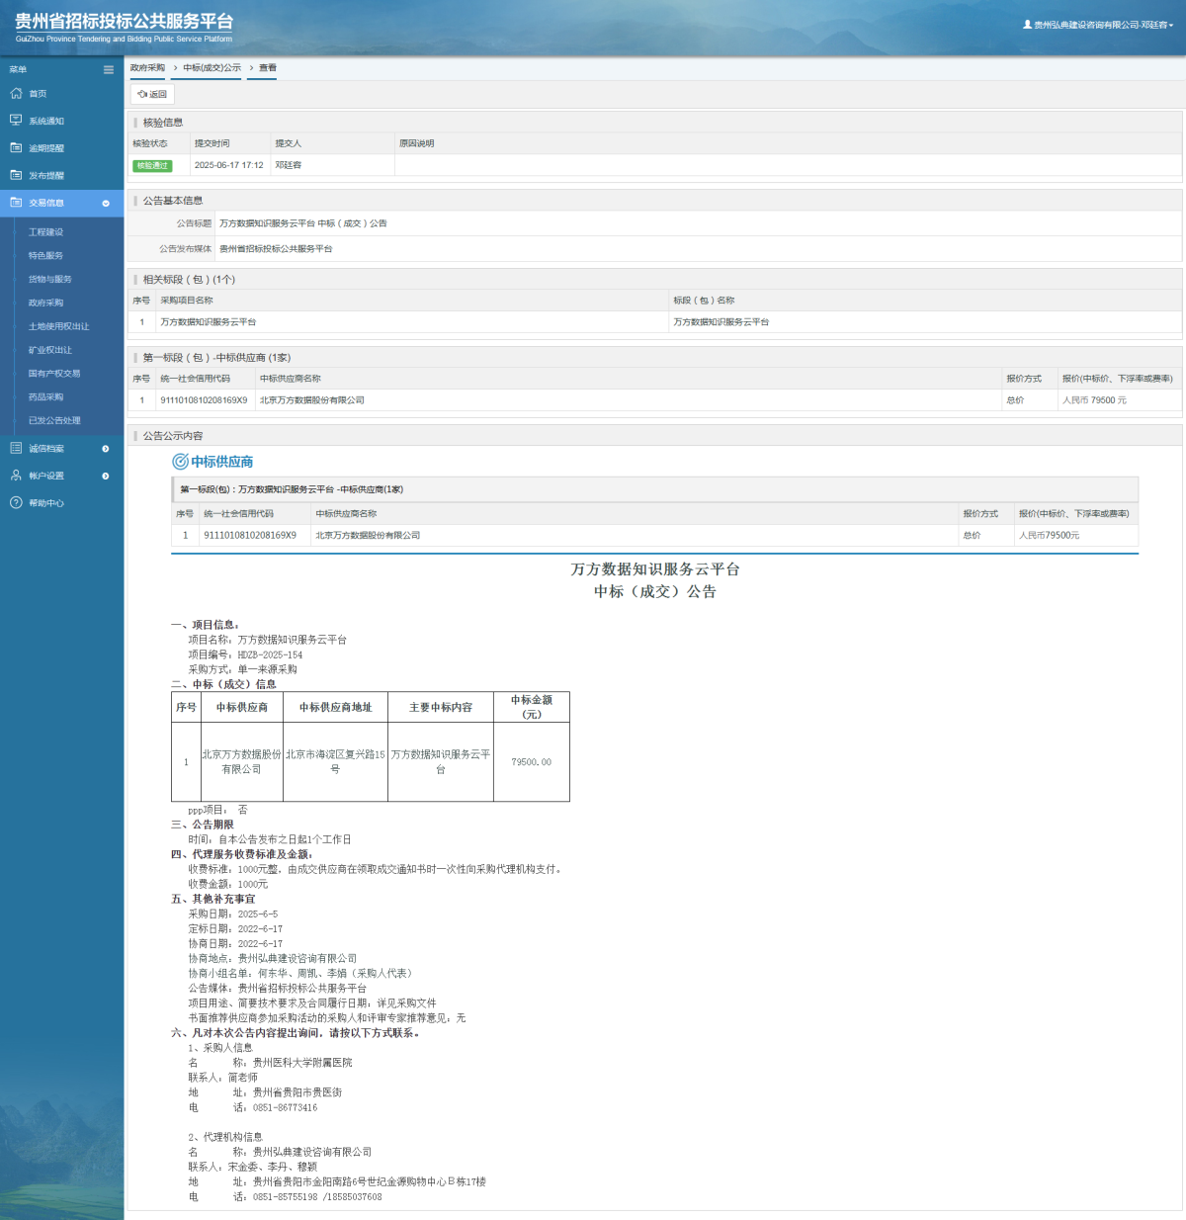Open 系统通知 via its monitor icon

16,121
